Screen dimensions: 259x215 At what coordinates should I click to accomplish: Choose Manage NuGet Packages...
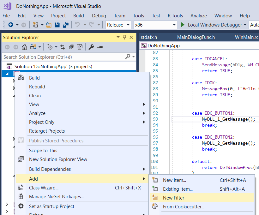82,197
